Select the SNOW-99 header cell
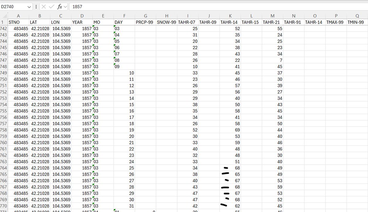Viewport: 368px width, 212px height. [167, 22]
